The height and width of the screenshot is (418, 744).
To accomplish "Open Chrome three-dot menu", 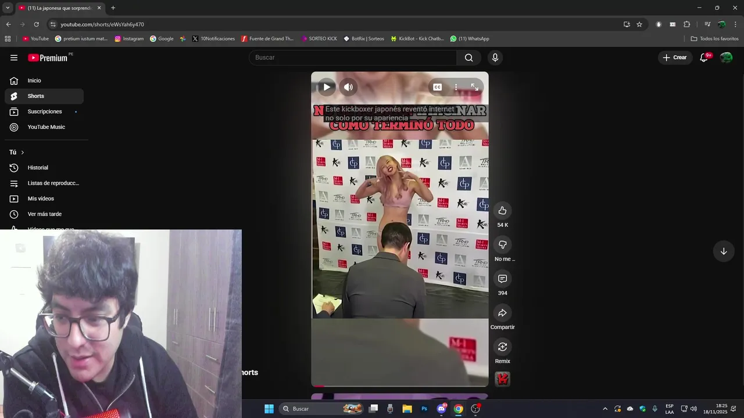I will pyautogui.click(x=736, y=24).
